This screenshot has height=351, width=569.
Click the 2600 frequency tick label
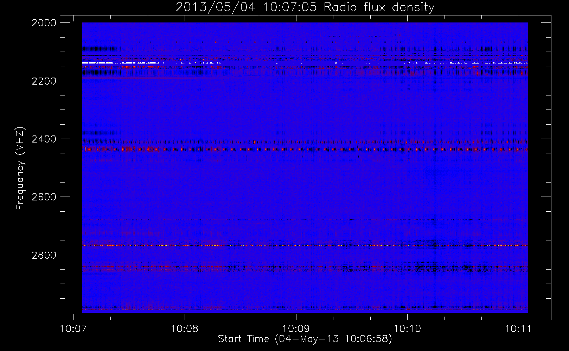44,197
